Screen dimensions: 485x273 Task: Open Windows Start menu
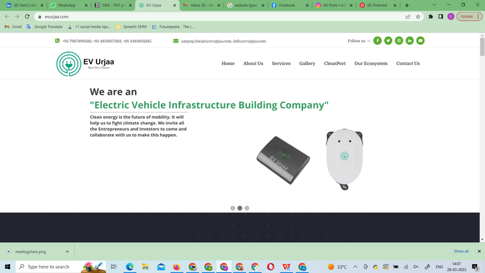click(x=8, y=267)
